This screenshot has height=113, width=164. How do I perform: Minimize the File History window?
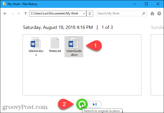pyautogui.click(x=135, y=4)
